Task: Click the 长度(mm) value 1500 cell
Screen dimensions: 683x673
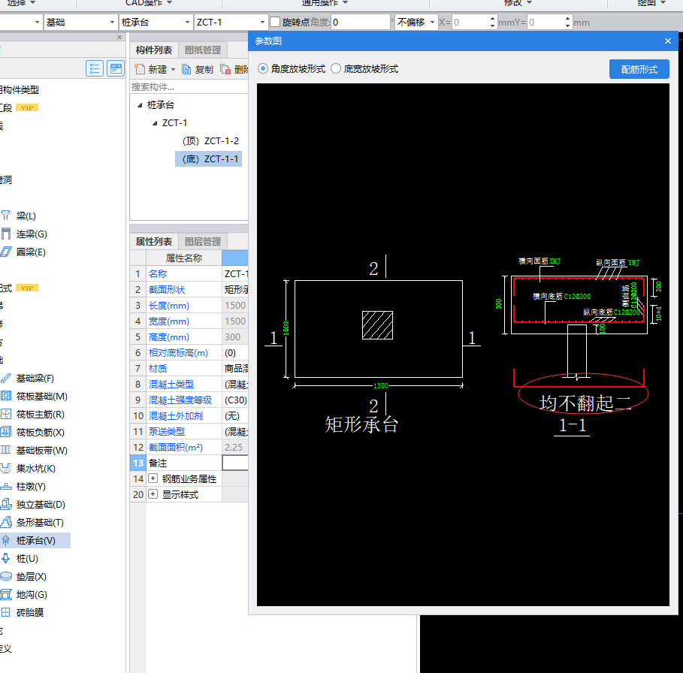Action: 235,305
